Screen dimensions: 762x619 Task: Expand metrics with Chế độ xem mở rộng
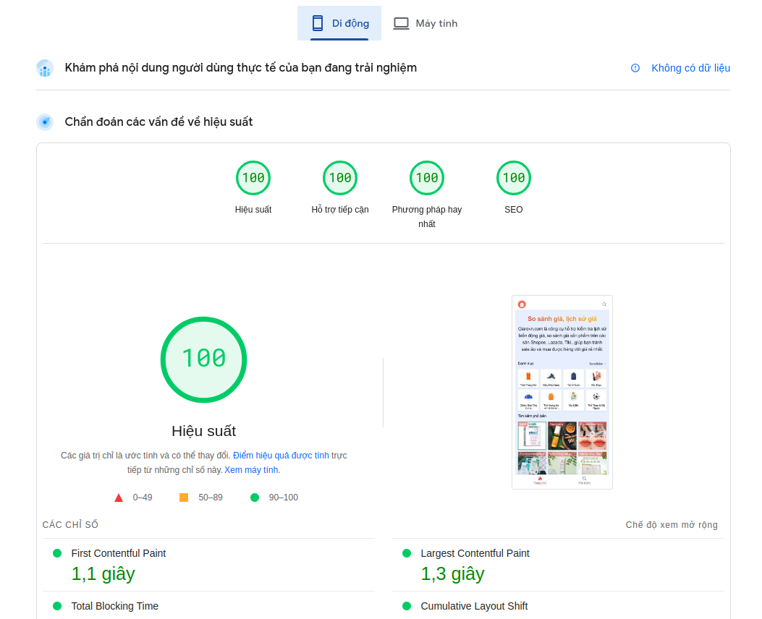coord(672,525)
